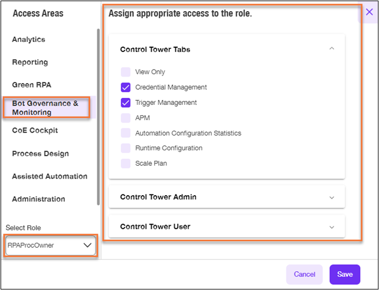Screen dimensions: 379x290
Task: Tick the APM checkbox
Action: coord(125,118)
